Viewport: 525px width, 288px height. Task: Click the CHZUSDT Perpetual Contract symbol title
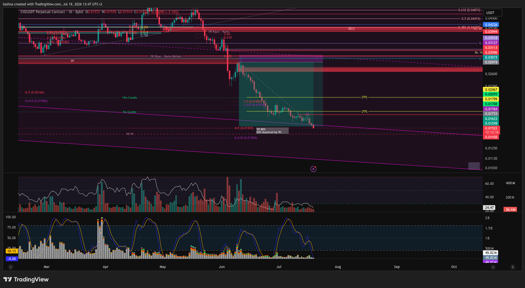[x=43, y=12]
